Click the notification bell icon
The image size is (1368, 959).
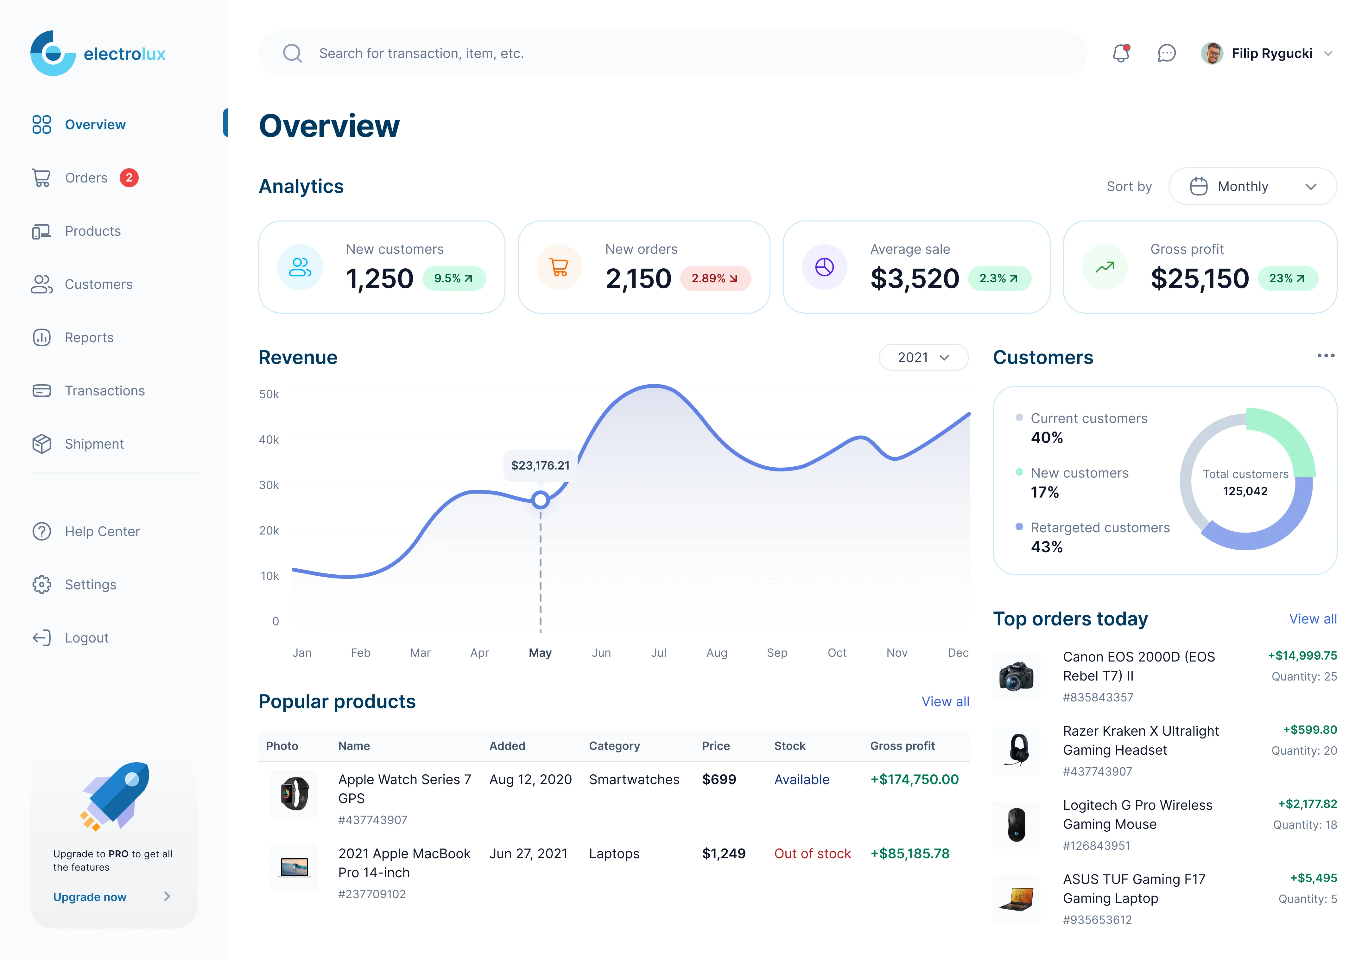coord(1121,54)
